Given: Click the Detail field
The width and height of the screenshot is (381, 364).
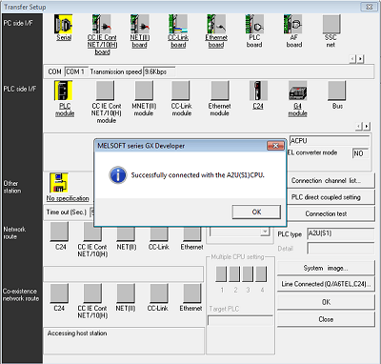Looking at the screenshot, I should point(341,249).
